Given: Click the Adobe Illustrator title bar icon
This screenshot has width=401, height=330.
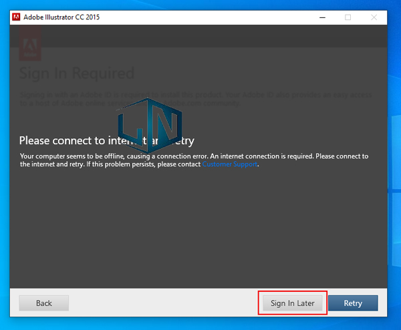Looking at the screenshot, I should click(x=16, y=17).
